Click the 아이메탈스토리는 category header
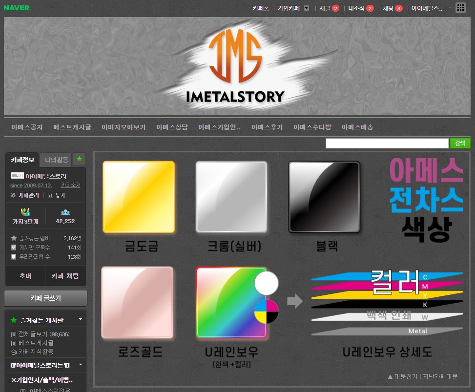 pos(40,365)
